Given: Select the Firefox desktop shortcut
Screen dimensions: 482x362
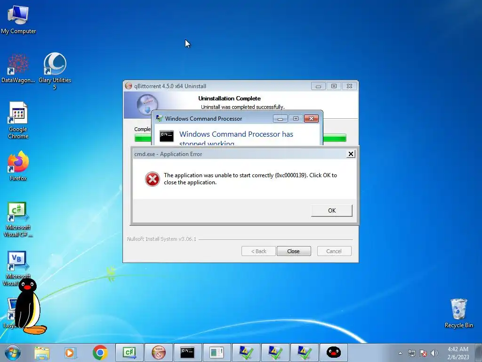Looking at the screenshot, I should tap(18, 165).
